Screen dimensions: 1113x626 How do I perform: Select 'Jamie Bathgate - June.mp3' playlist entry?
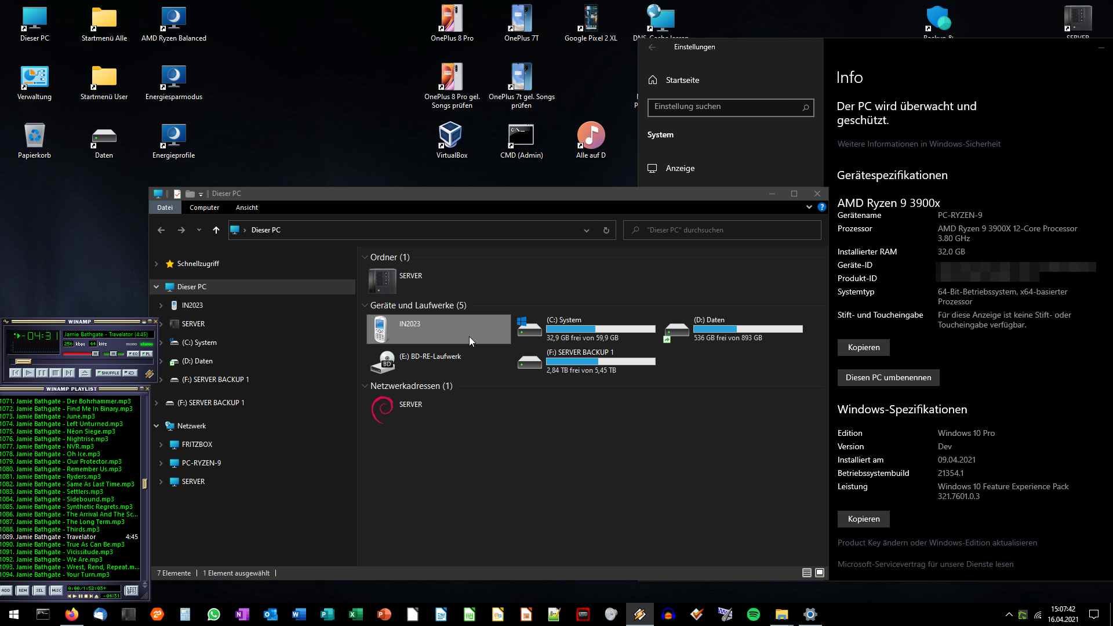point(48,416)
